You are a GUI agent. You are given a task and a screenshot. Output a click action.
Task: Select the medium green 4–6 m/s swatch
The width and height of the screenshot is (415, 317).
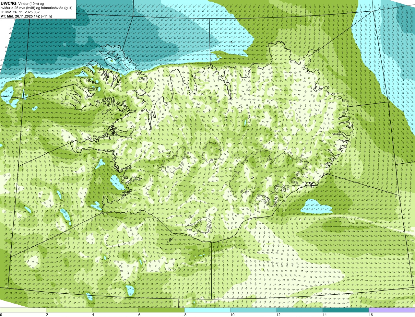115,310
